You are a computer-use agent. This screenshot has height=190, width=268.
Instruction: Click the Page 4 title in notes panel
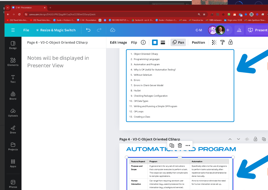[x=57, y=43]
